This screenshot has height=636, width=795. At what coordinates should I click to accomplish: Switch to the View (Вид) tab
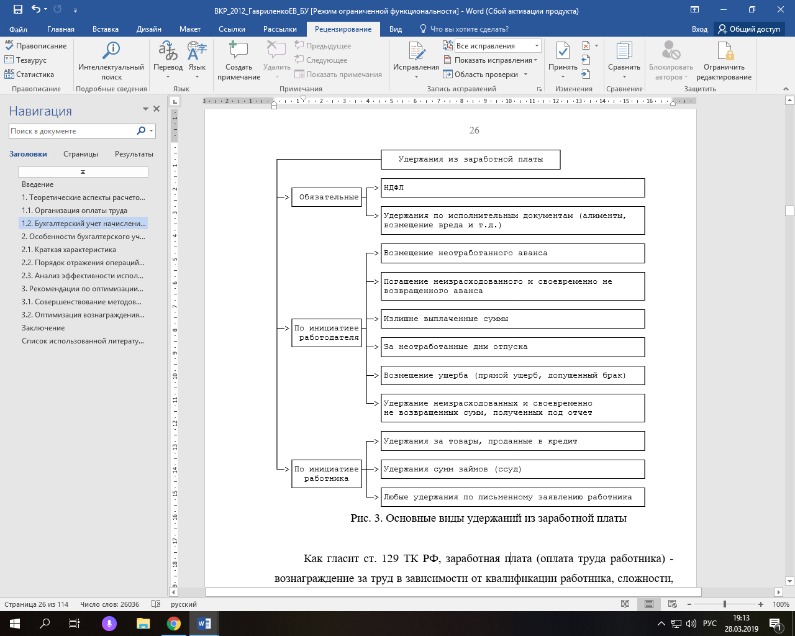[x=396, y=29]
